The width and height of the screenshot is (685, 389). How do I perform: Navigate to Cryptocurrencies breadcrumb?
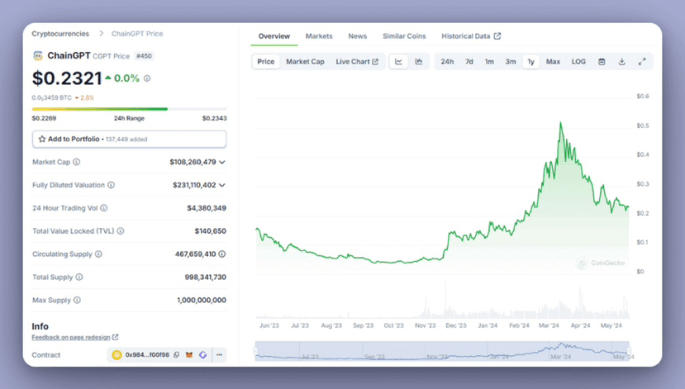[x=60, y=34]
